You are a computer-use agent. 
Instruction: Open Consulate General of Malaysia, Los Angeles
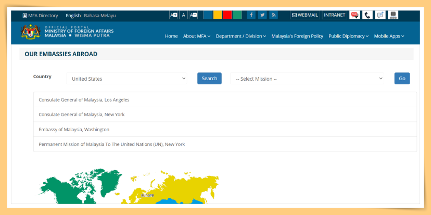pos(225,100)
